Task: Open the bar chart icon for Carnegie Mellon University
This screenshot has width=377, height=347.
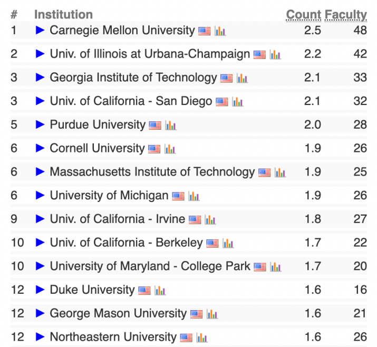Action: 220,31
